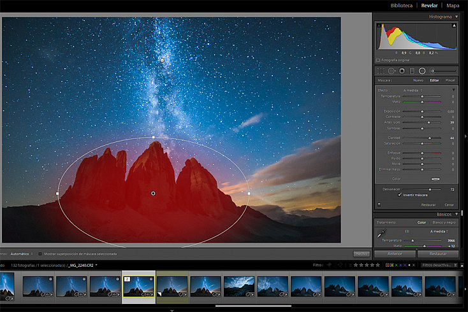Open the Filtros desactivados dropdown
Image resolution: width=468 pixels, height=312 pixels.
[439, 265]
